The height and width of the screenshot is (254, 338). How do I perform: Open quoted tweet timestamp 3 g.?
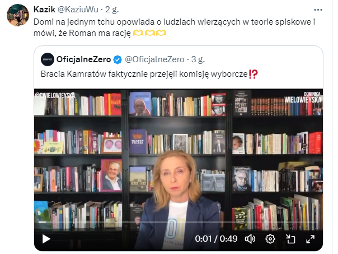198,59
